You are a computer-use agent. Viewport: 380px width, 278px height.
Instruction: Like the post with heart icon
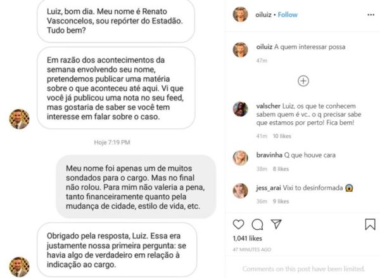coord(239,224)
